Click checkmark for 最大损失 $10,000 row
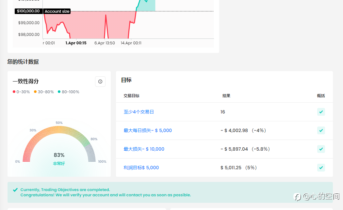343x210 pixels. pos(321,149)
